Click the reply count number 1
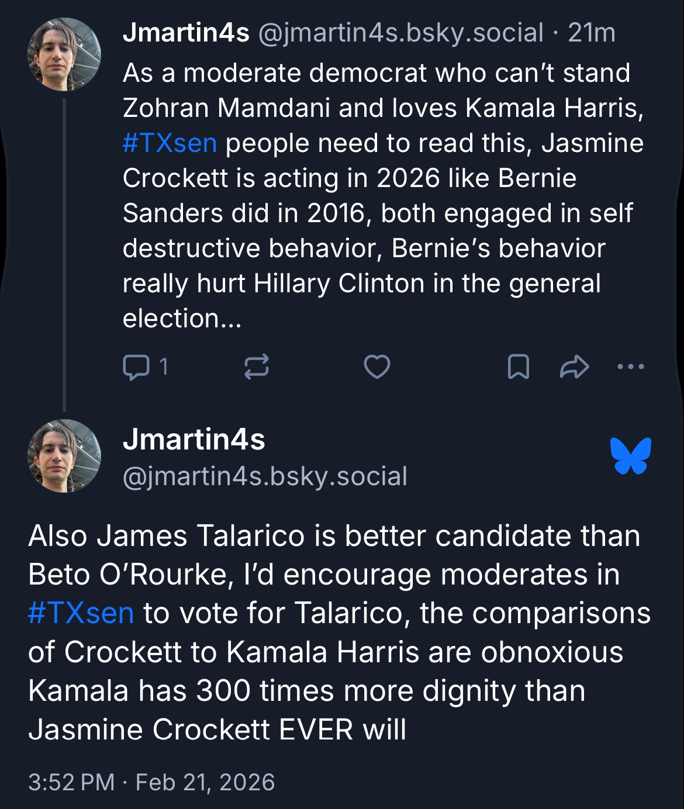This screenshot has width=684, height=809. click(x=164, y=367)
